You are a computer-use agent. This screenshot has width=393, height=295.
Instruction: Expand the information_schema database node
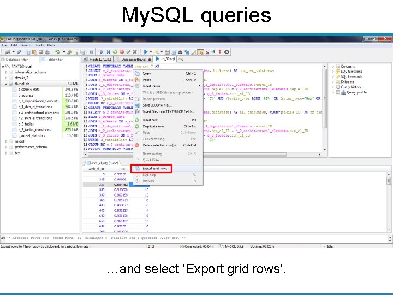(x=6, y=72)
